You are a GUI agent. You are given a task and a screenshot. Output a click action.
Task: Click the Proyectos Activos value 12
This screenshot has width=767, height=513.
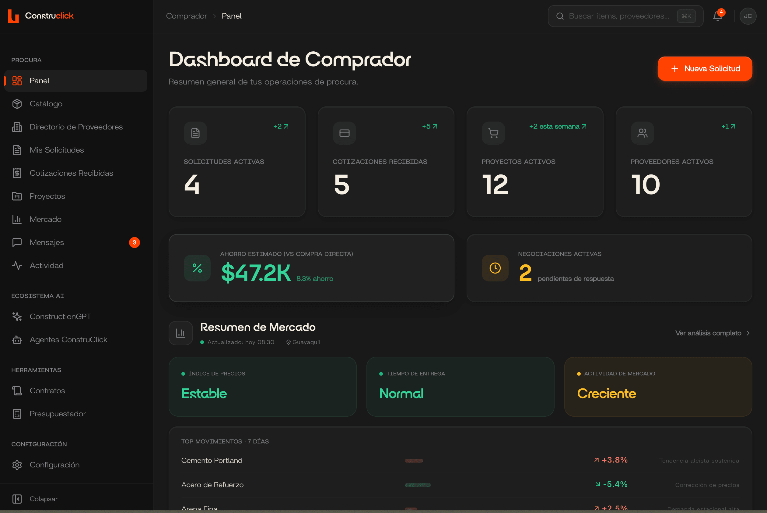(495, 184)
